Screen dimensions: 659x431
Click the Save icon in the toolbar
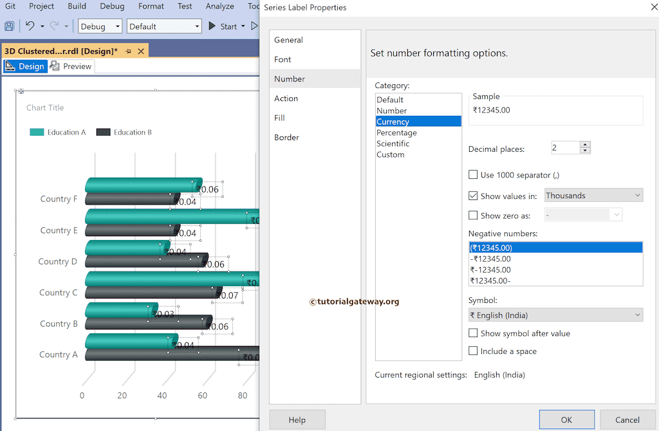pyautogui.click(x=9, y=26)
